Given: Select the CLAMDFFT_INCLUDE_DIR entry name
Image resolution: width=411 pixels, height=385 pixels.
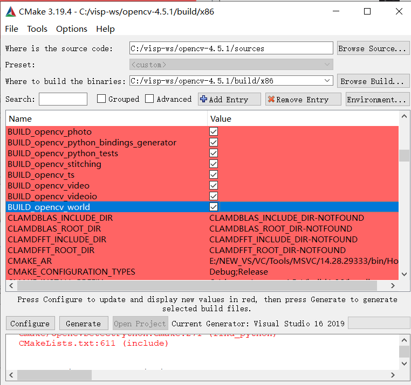Looking at the screenshot, I should 57,239.
